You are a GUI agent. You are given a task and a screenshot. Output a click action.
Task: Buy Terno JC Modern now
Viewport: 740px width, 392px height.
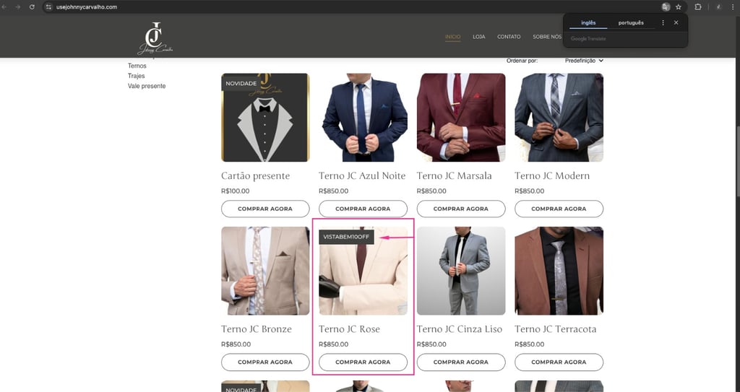559,209
